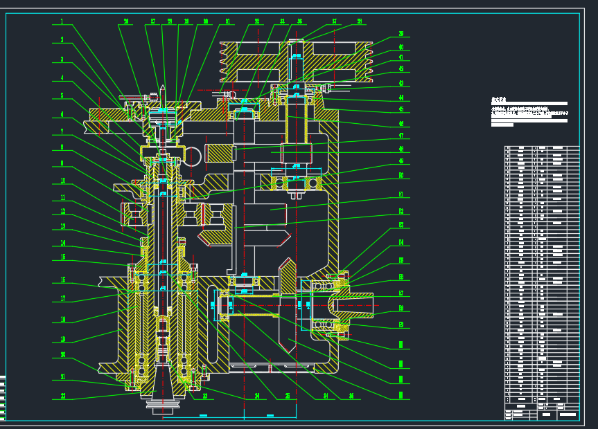
Task: Pick top callout label 27
Action: pos(152,21)
